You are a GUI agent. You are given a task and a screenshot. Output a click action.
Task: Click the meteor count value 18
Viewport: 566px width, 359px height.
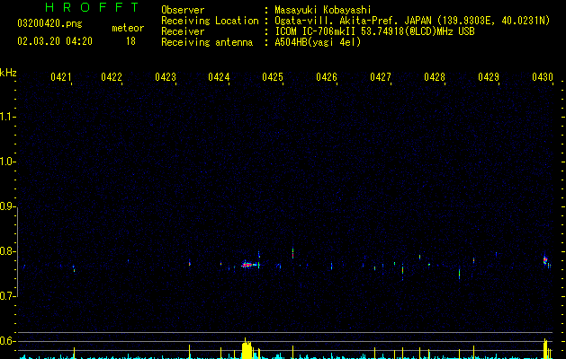coord(130,41)
